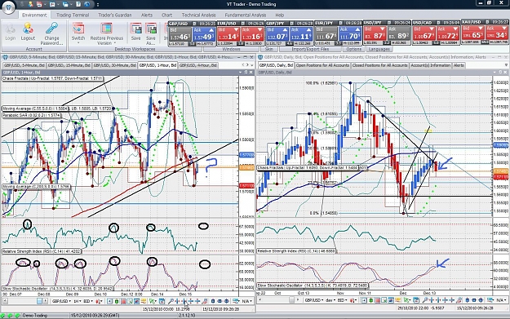This screenshot has height=319, width=510.
Task: Click the USD/CAD Ask 1.0072 price tile
Action: pyautogui.click(x=449, y=34)
